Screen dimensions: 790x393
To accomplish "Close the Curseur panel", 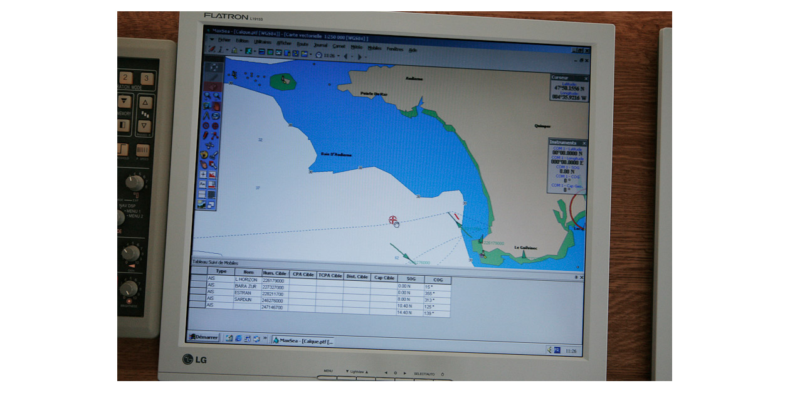I will pos(586,78).
